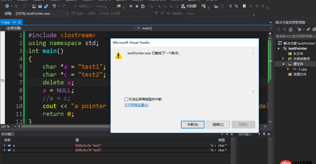Click the editor horizontal scrollbar
Viewport: 316px width, 164px height.
pyautogui.click(x=66, y=127)
